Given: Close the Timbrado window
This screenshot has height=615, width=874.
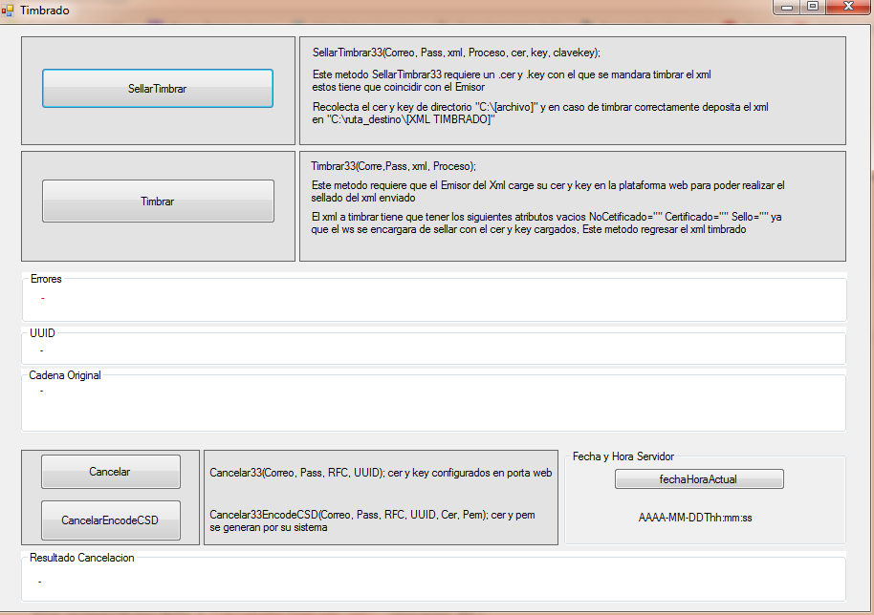Looking at the screenshot, I should [x=845, y=8].
